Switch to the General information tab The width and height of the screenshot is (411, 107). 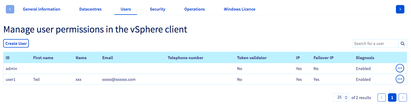click(x=42, y=9)
